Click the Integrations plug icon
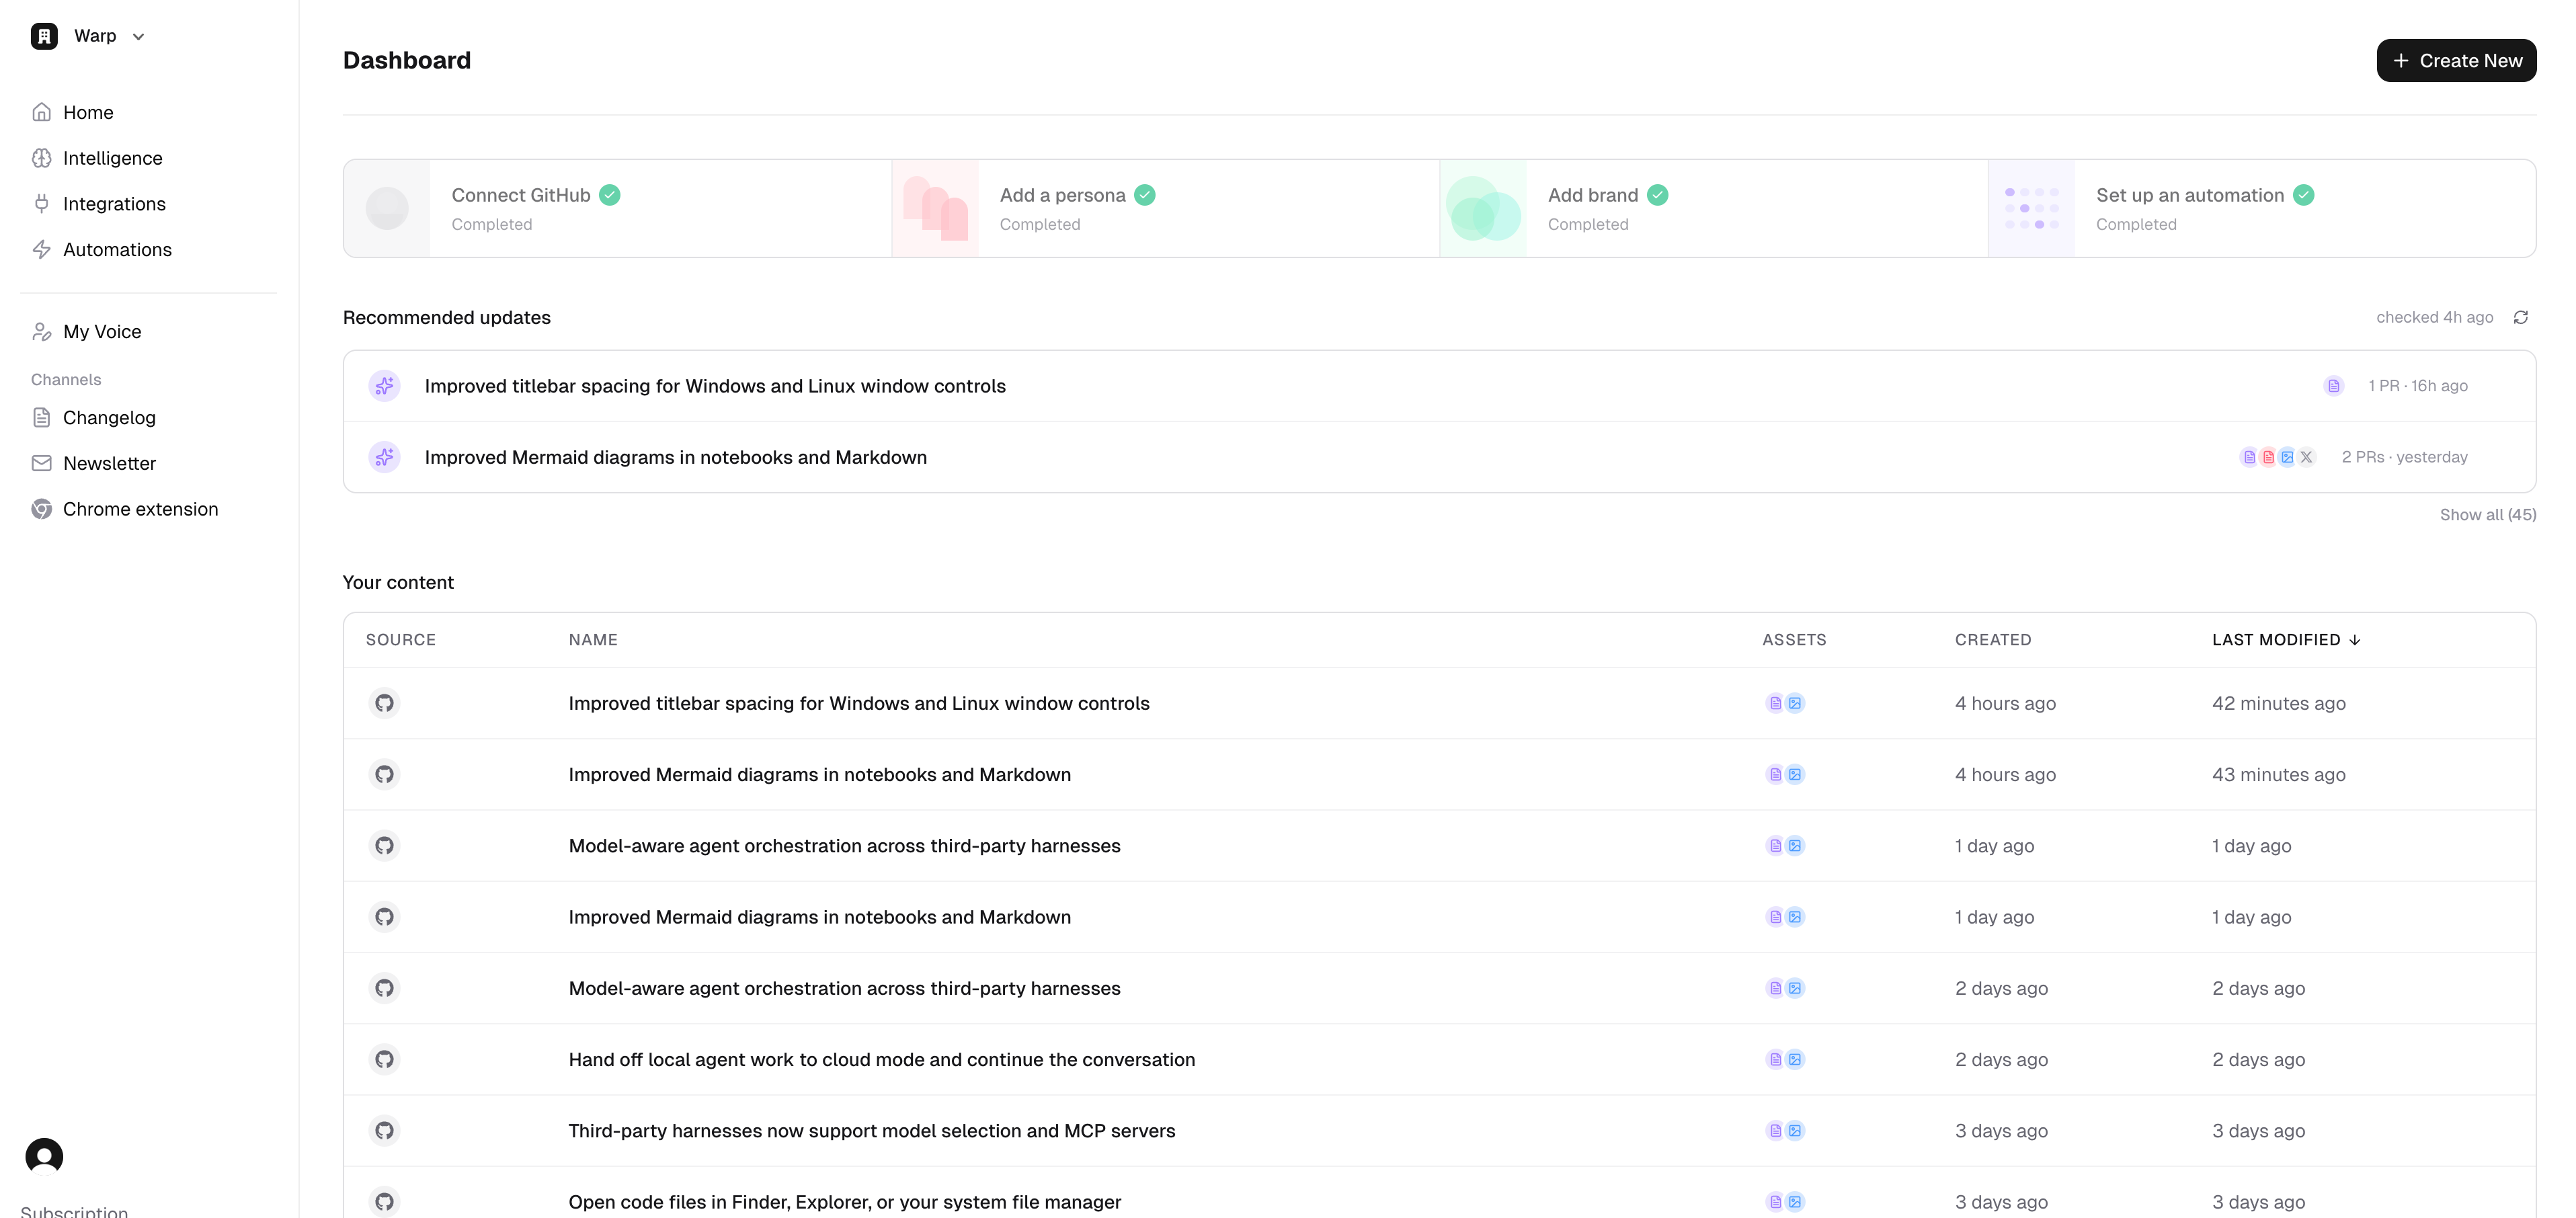 coord(41,204)
